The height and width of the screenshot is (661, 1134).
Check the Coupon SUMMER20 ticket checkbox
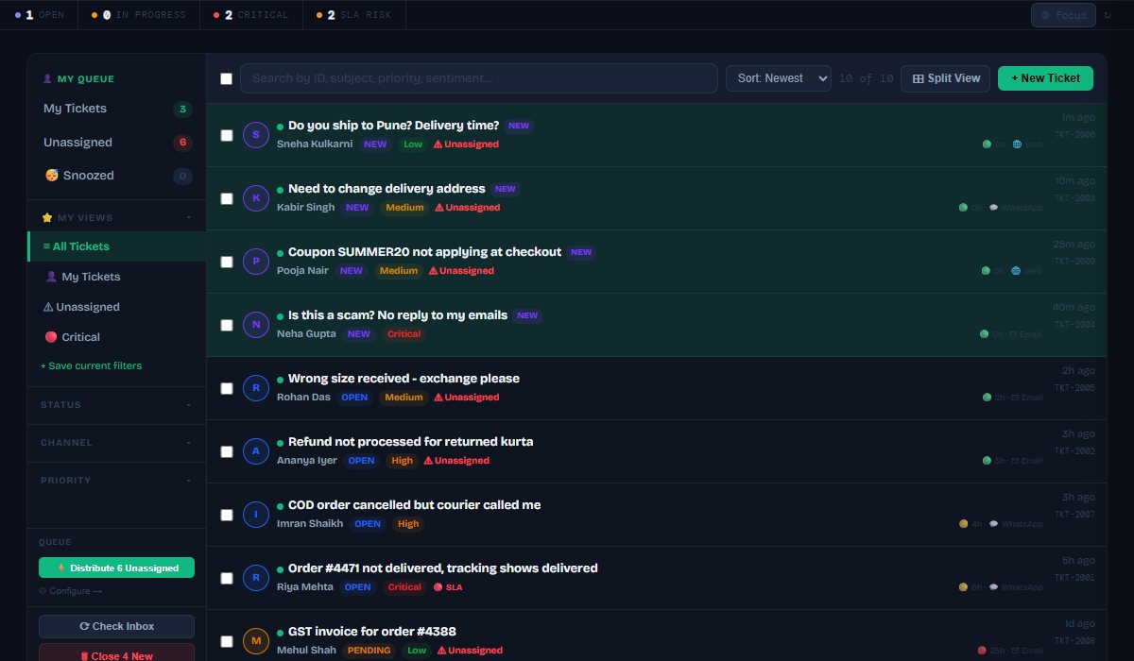point(227,262)
